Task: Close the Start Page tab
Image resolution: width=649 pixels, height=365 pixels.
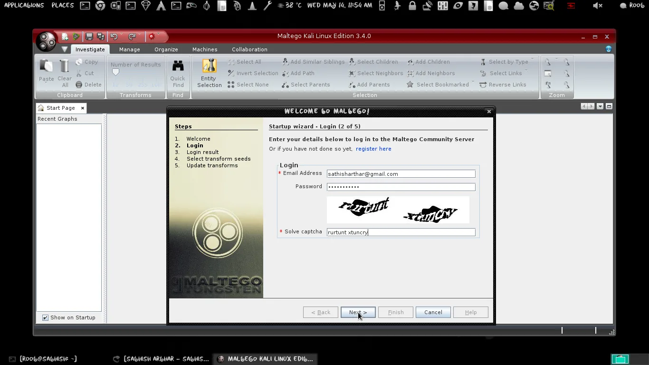Action: click(x=82, y=108)
